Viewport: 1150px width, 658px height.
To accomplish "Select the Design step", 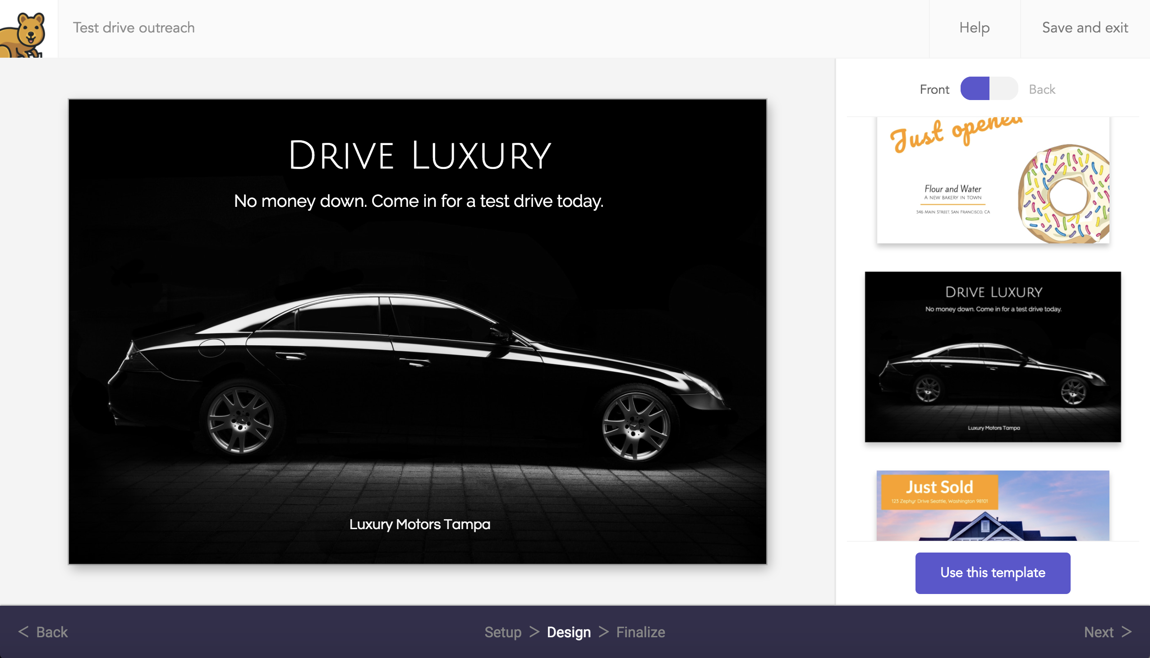I will coord(568,632).
